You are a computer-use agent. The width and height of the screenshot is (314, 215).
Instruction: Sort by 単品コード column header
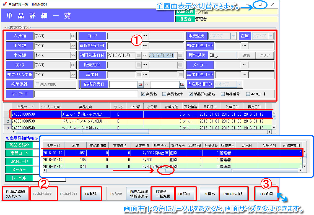[x=25, y=107]
